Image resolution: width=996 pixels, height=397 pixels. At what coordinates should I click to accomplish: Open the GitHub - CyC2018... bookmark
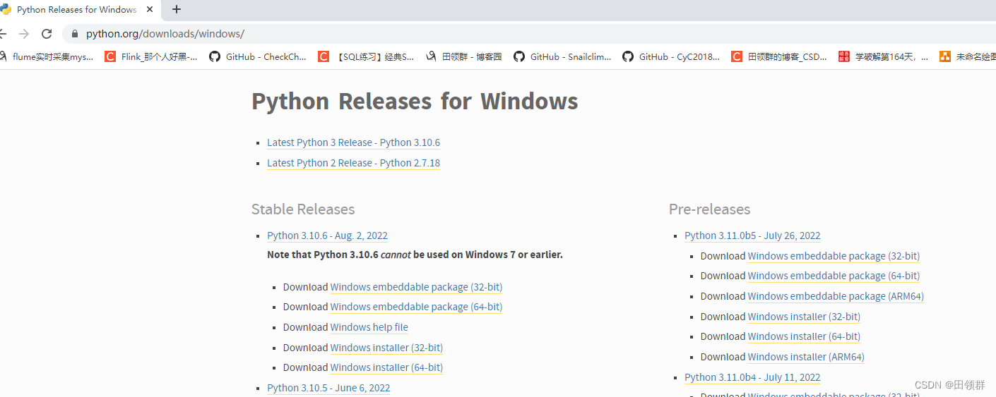(671, 56)
